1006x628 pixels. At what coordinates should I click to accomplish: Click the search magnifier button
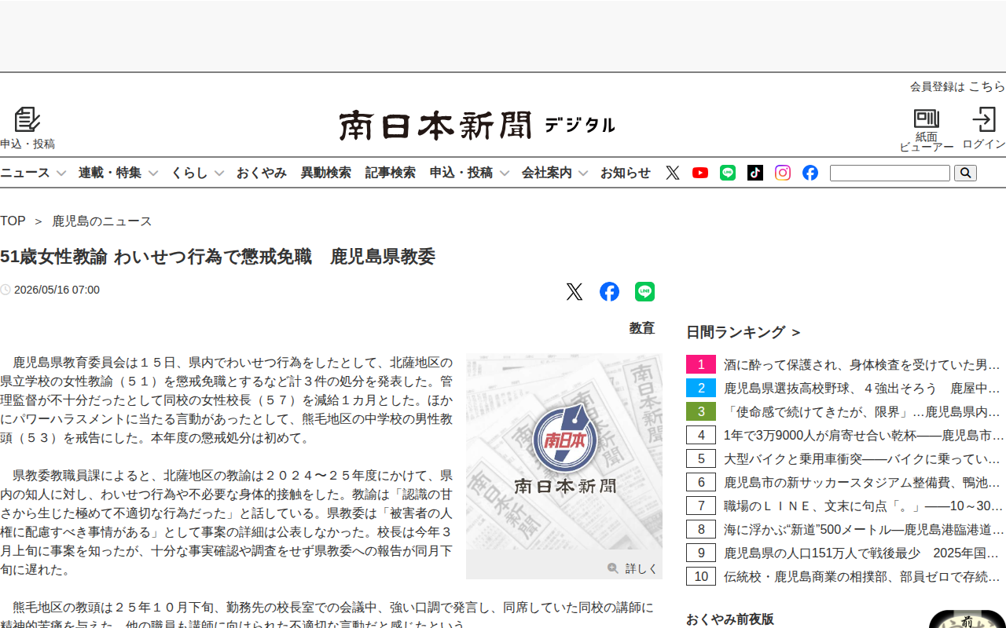[965, 173]
